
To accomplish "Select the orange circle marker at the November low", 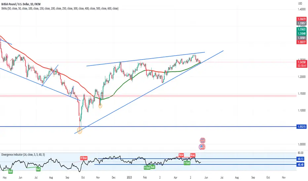I will pyautogui.click(x=100, y=106).
